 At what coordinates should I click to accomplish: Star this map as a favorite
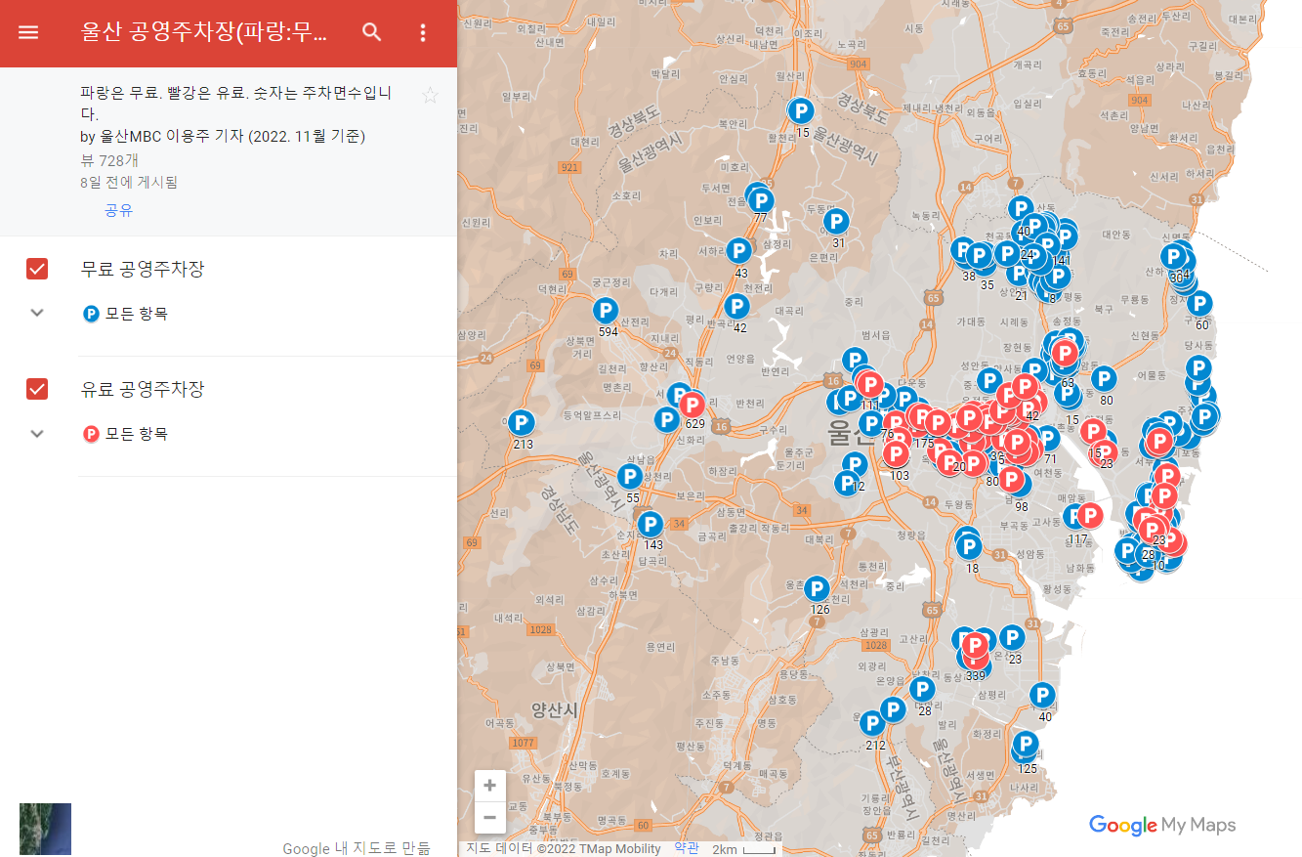(429, 95)
